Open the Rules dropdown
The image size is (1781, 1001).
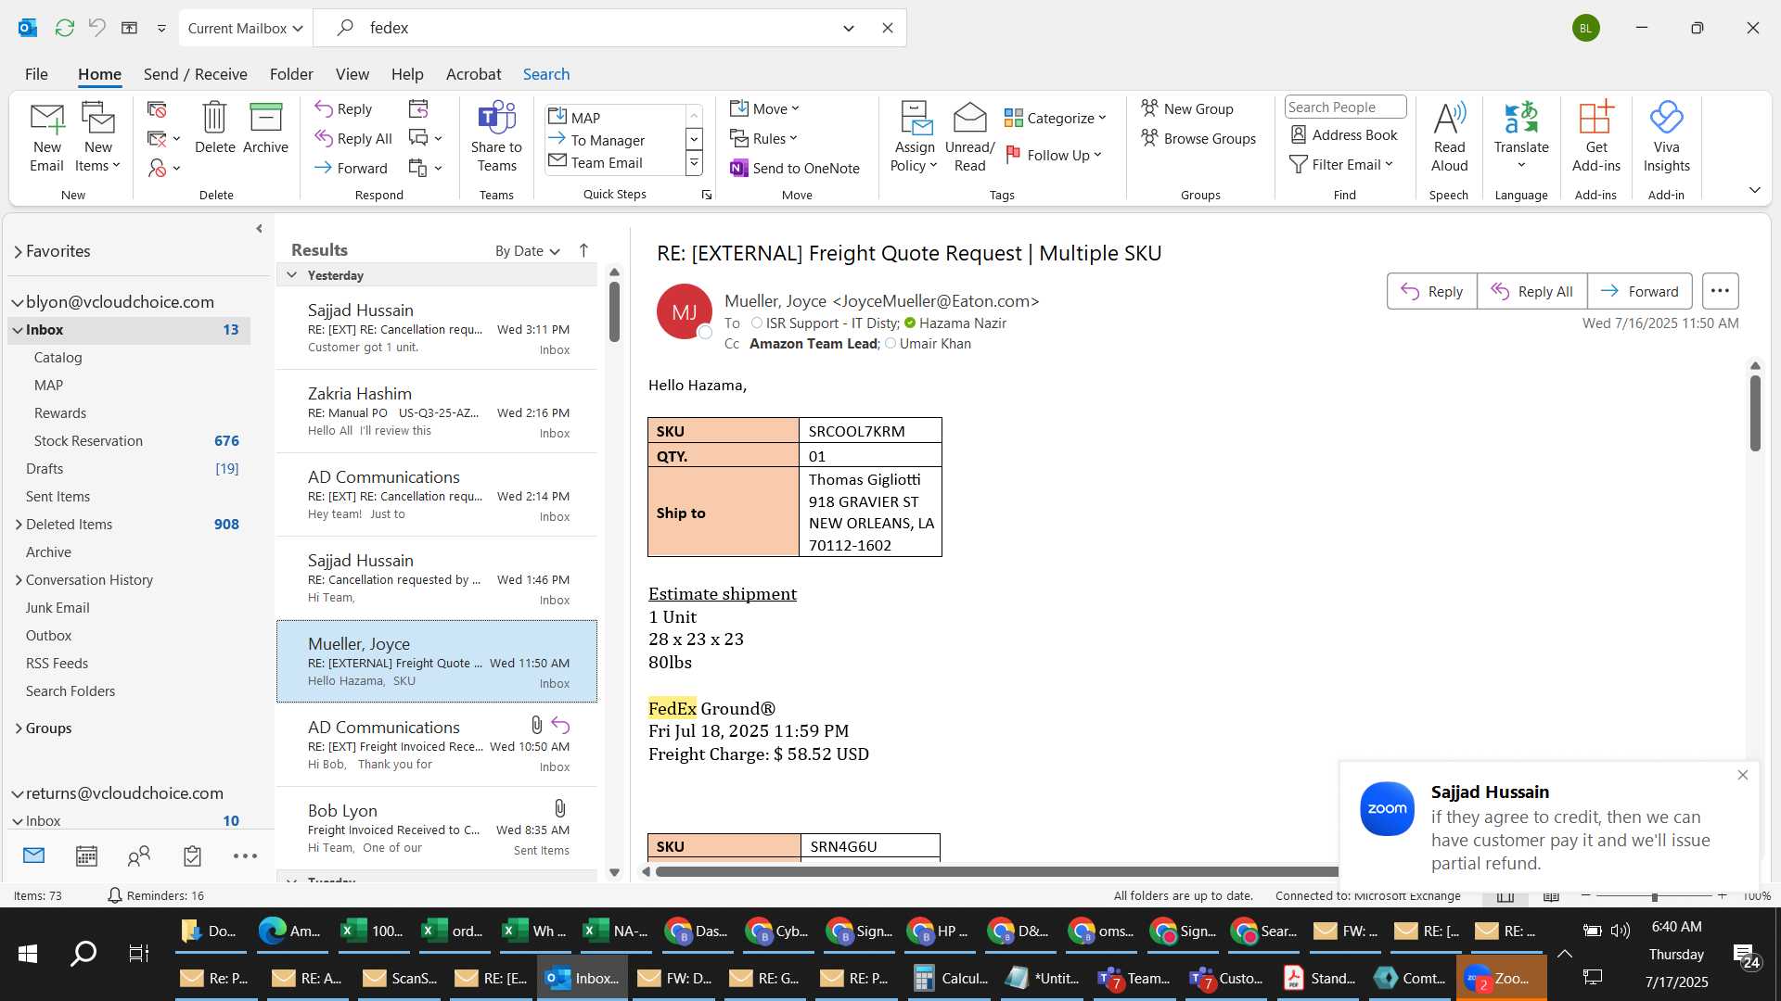click(x=763, y=138)
